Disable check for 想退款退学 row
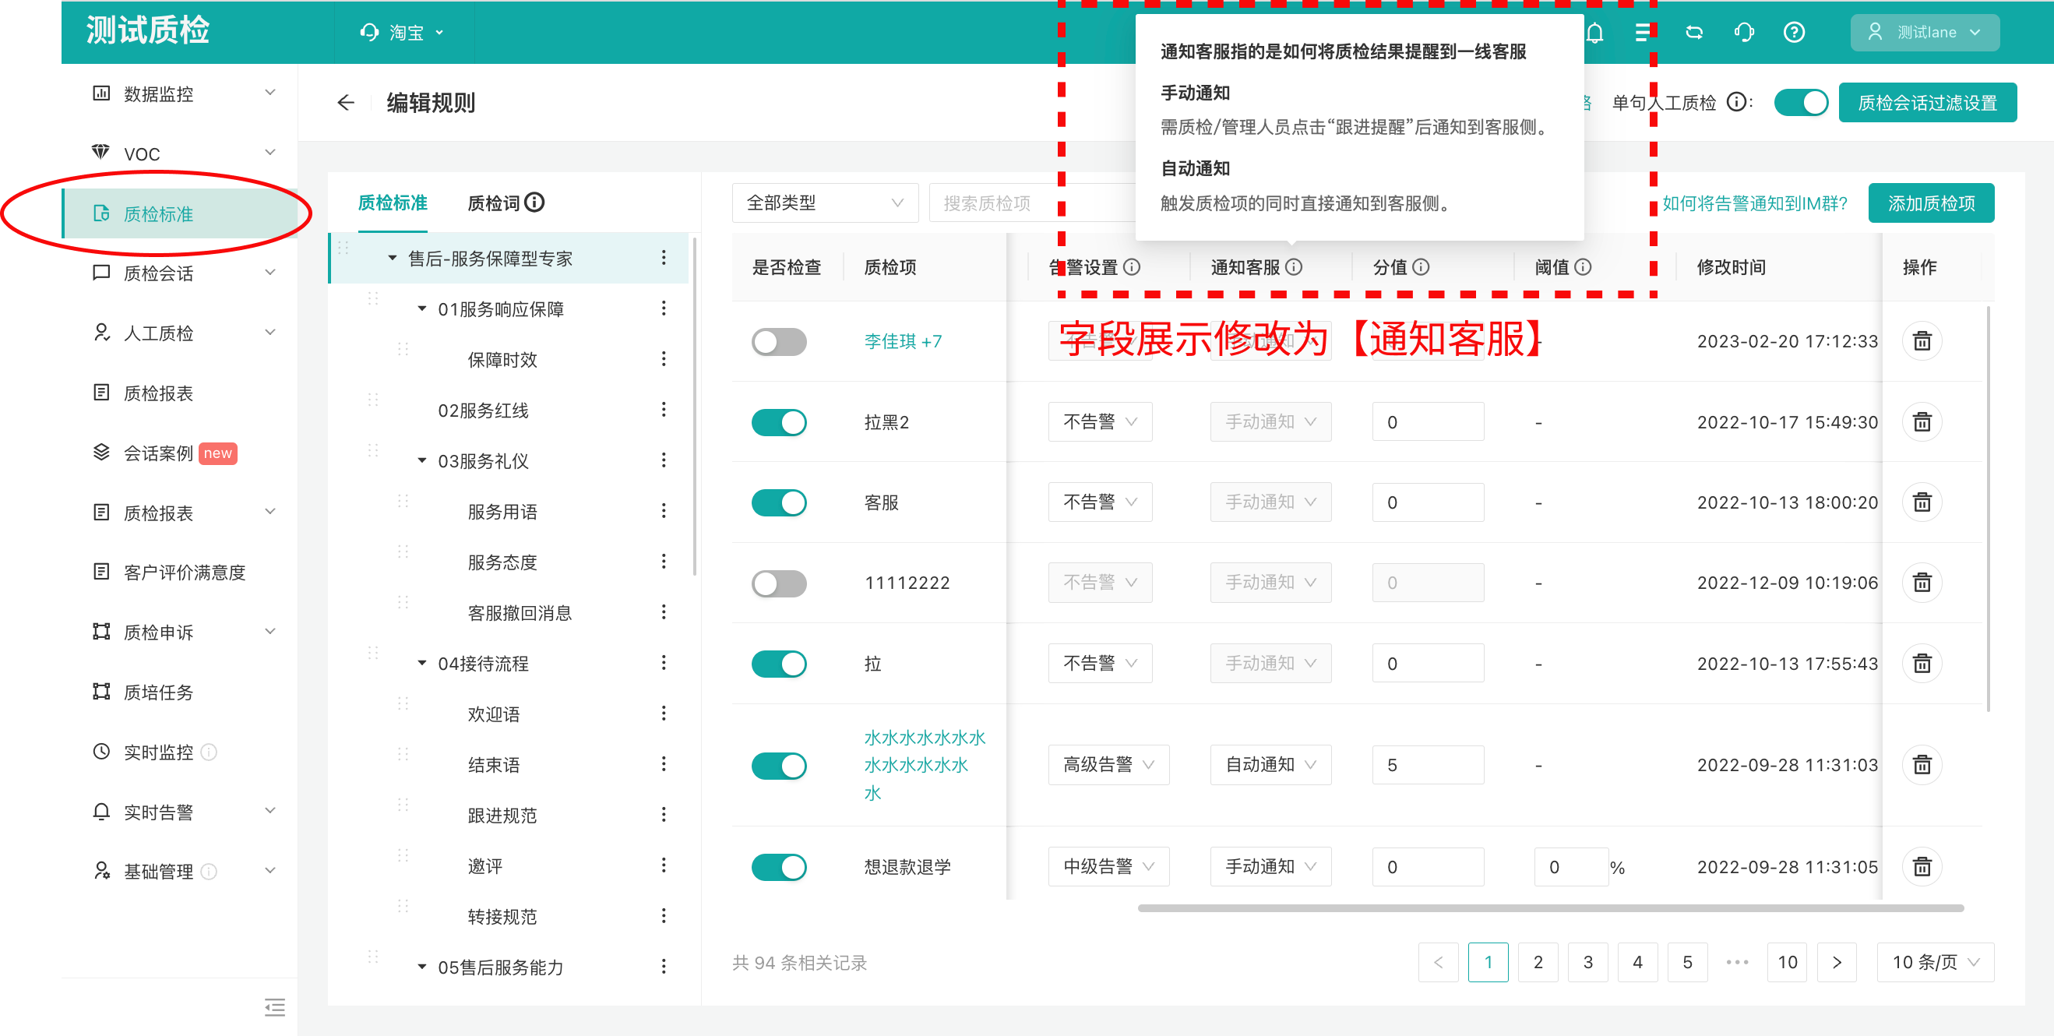The width and height of the screenshot is (2054, 1036). coord(779,867)
